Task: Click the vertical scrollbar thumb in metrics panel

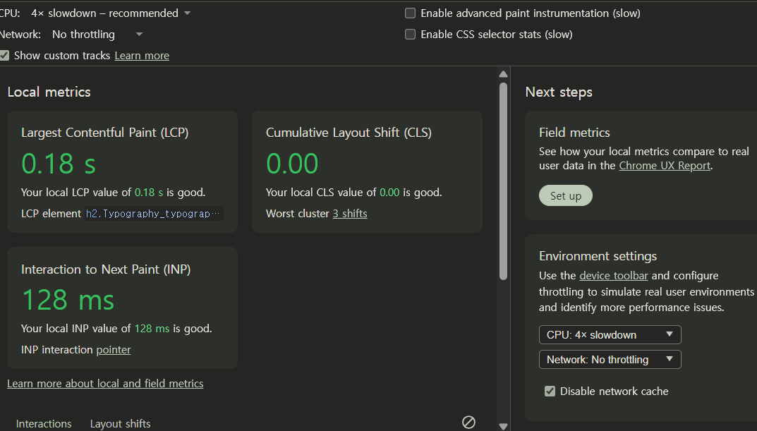Action: (503, 180)
